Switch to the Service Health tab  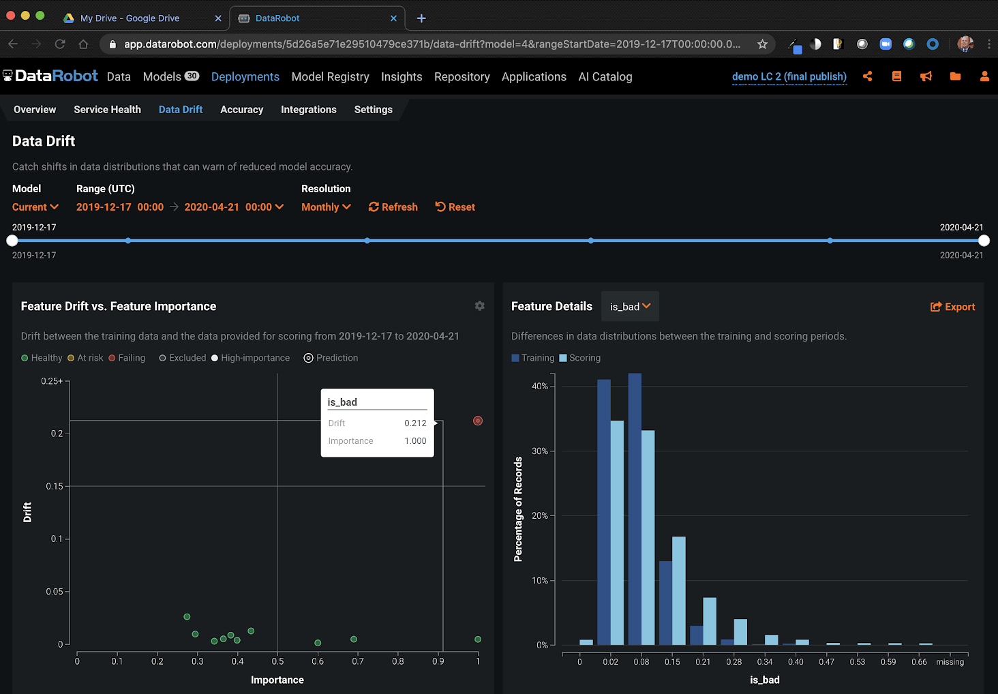click(x=107, y=110)
